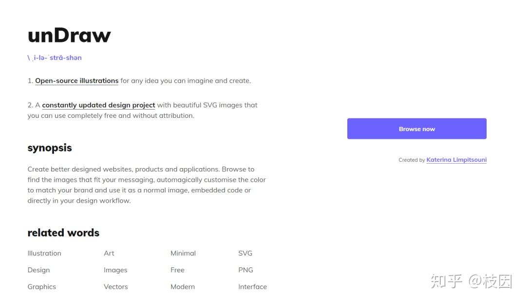Screen dimensions: 526x303
Task: Follow the constantly updated design project link
Action: [x=98, y=105]
